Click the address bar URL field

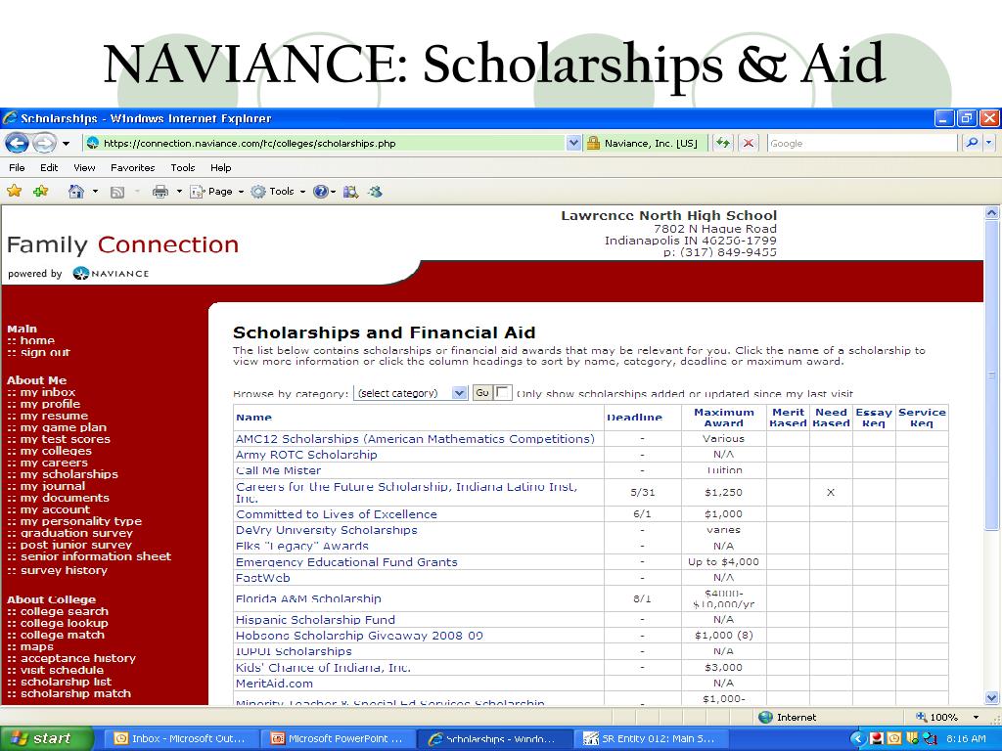point(325,143)
